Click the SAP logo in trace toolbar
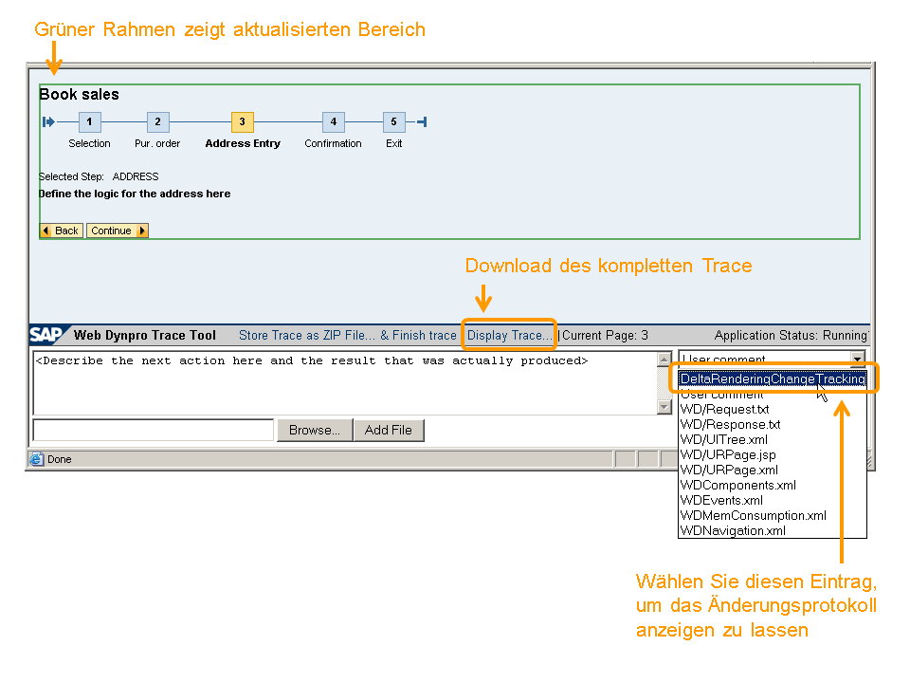The height and width of the screenshot is (683, 910). pyautogui.click(x=47, y=335)
